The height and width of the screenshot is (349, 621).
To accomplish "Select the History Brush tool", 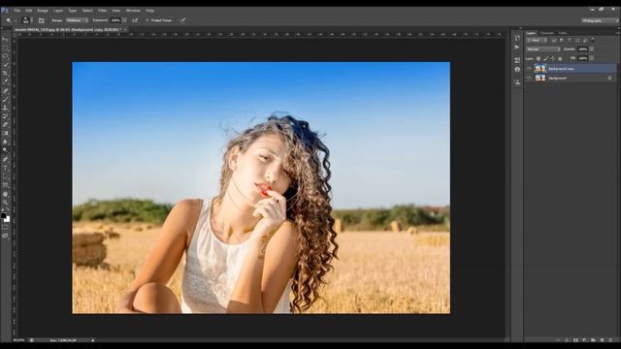I will click(x=5, y=116).
